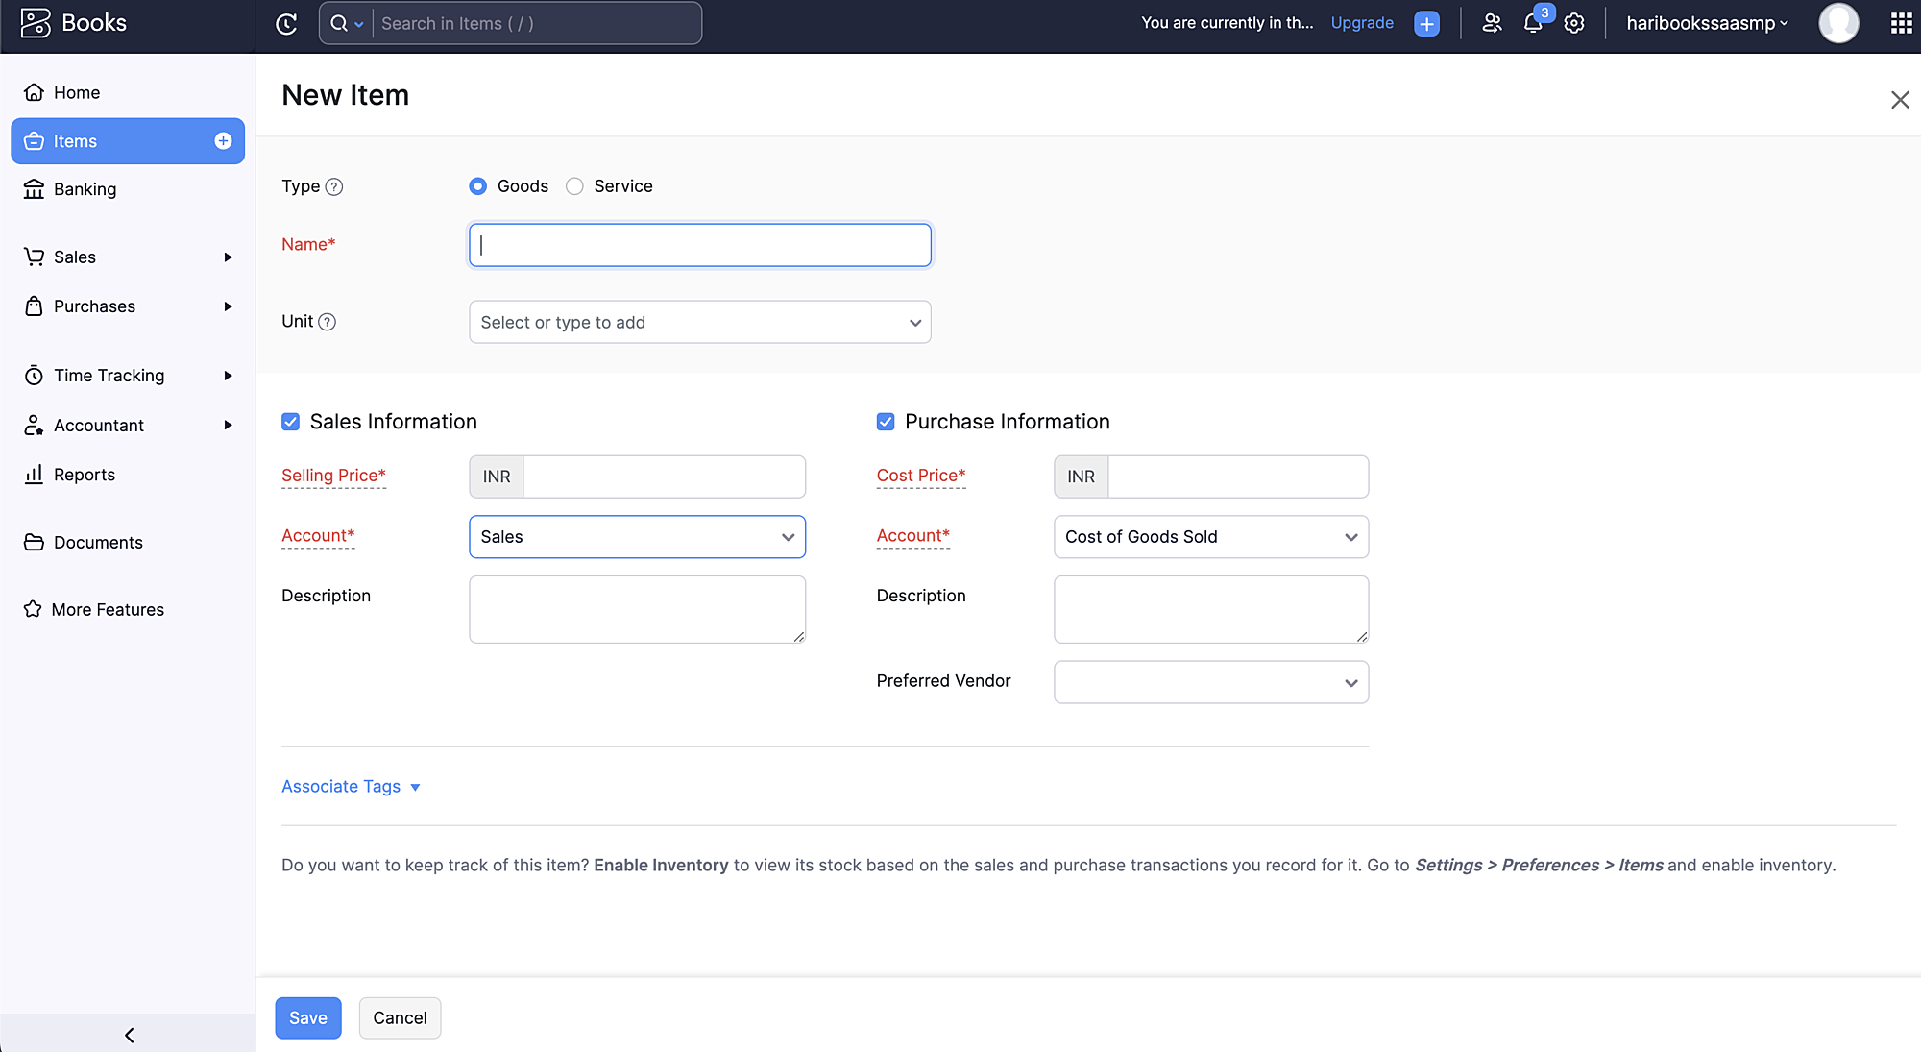Click the referral users icon in header
Viewport: 1921px width, 1052px height.
pos(1492,23)
